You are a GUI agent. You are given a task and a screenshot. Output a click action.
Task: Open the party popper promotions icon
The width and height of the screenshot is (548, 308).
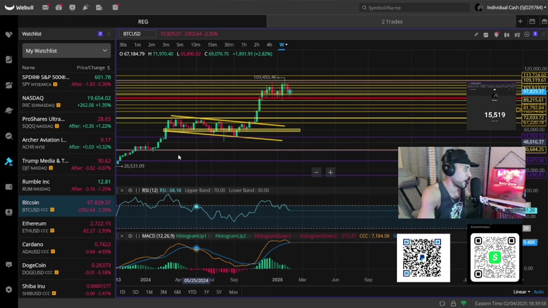pos(86,7)
